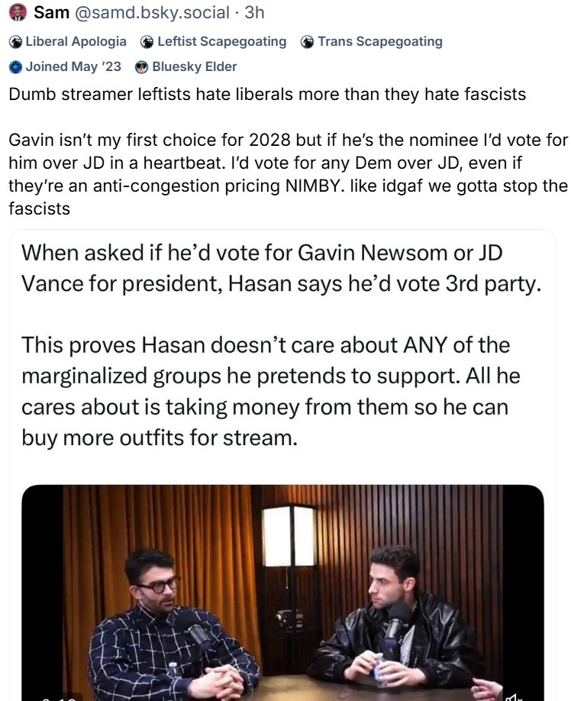
Task: Play the embedded interview video
Action: tap(282, 593)
